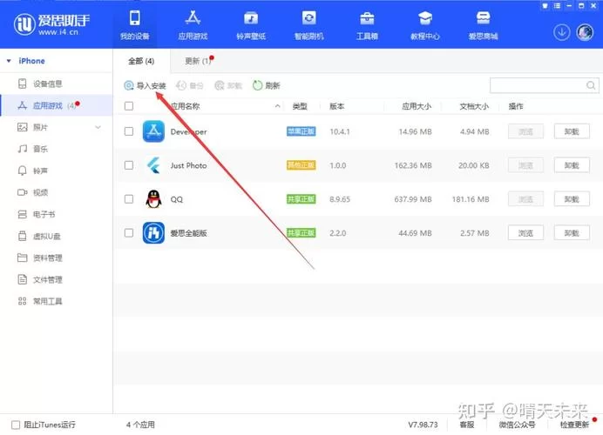
Task: Browse 爱思全能版 files with 浏览 button
Action: (525, 232)
